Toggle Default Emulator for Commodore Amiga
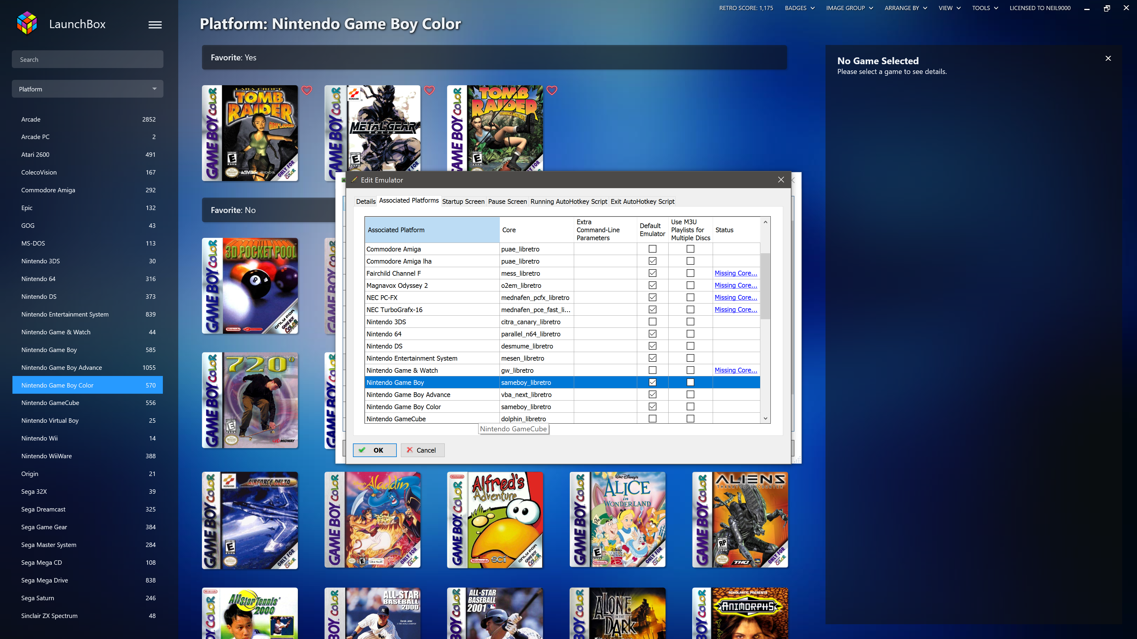This screenshot has height=639, width=1137. pyautogui.click(x=652, y=249)
